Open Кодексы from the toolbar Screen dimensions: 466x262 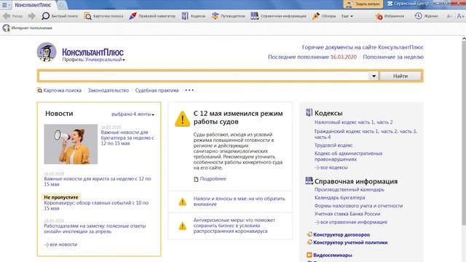pos(194,16)
